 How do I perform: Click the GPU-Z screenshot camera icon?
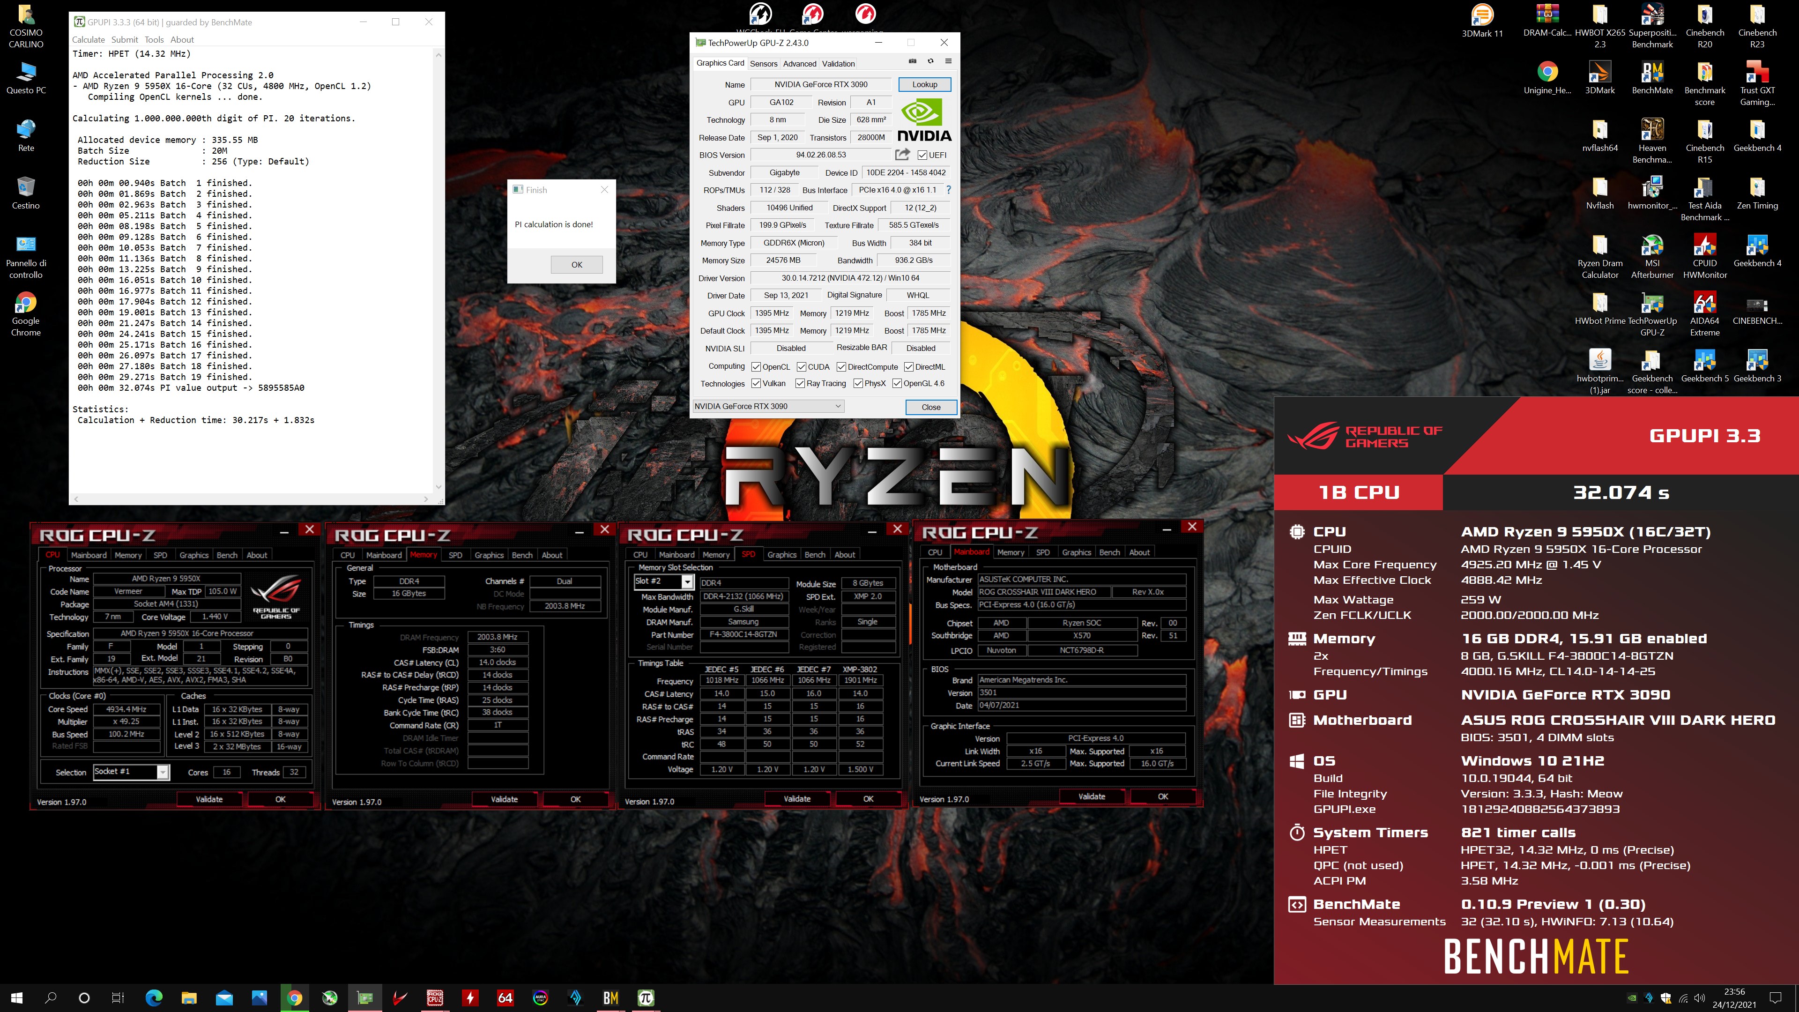click(x=912, y=61)
